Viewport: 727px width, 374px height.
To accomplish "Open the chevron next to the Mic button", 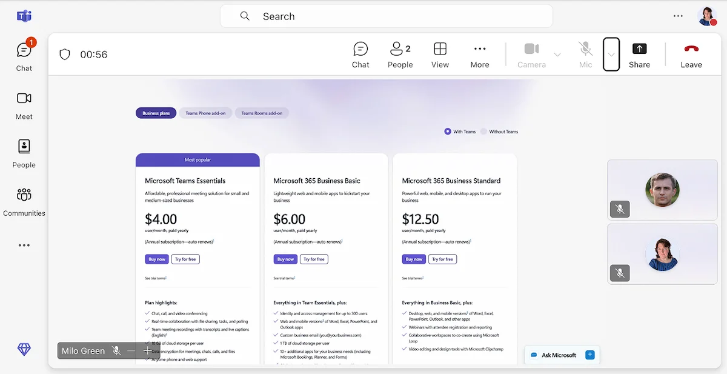I will (x=611, y=54).
